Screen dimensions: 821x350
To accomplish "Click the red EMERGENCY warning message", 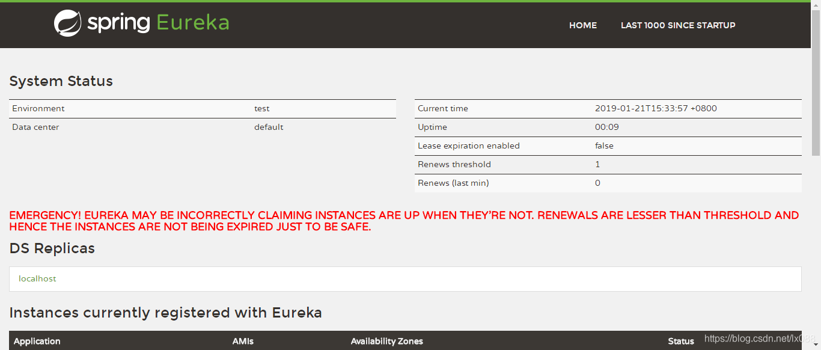I will click(404, 221).
